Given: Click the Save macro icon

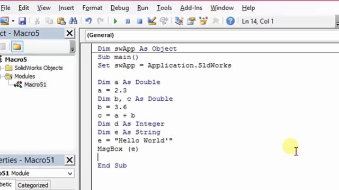Looking at the screenshot, I should click(22, 21).
